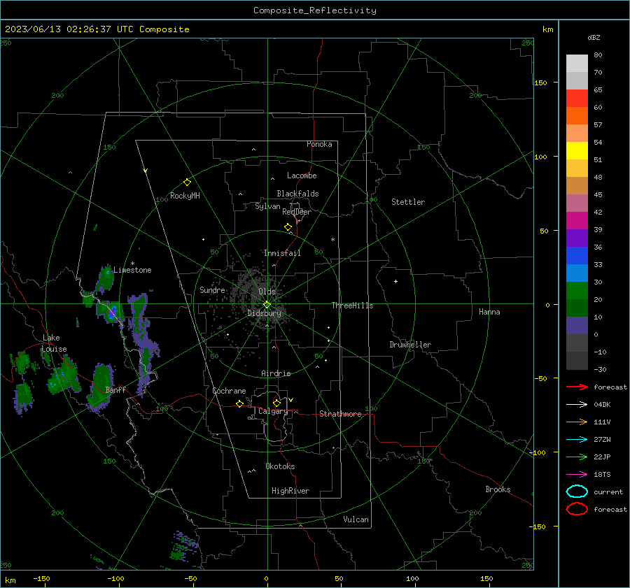This screenshot has height=588, width=630.
Task: Click the red forecast arrow legend icon
Action: pyautogui.click(x=577, y=387)
